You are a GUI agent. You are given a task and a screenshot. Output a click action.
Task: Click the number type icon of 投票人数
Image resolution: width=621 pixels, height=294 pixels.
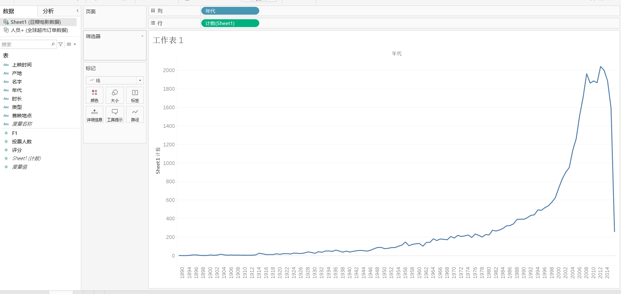coord(6,141)
